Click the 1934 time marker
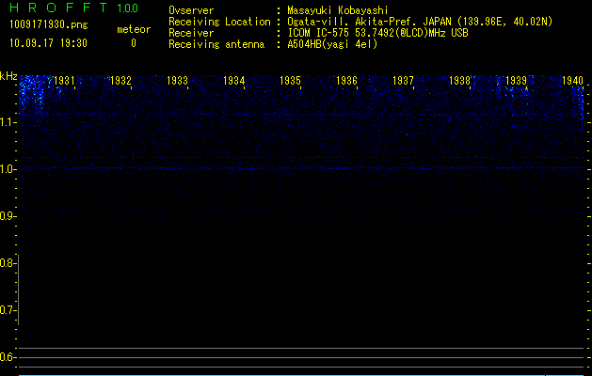The height and width of the screenshot is (376, 592). pos(234,81)
